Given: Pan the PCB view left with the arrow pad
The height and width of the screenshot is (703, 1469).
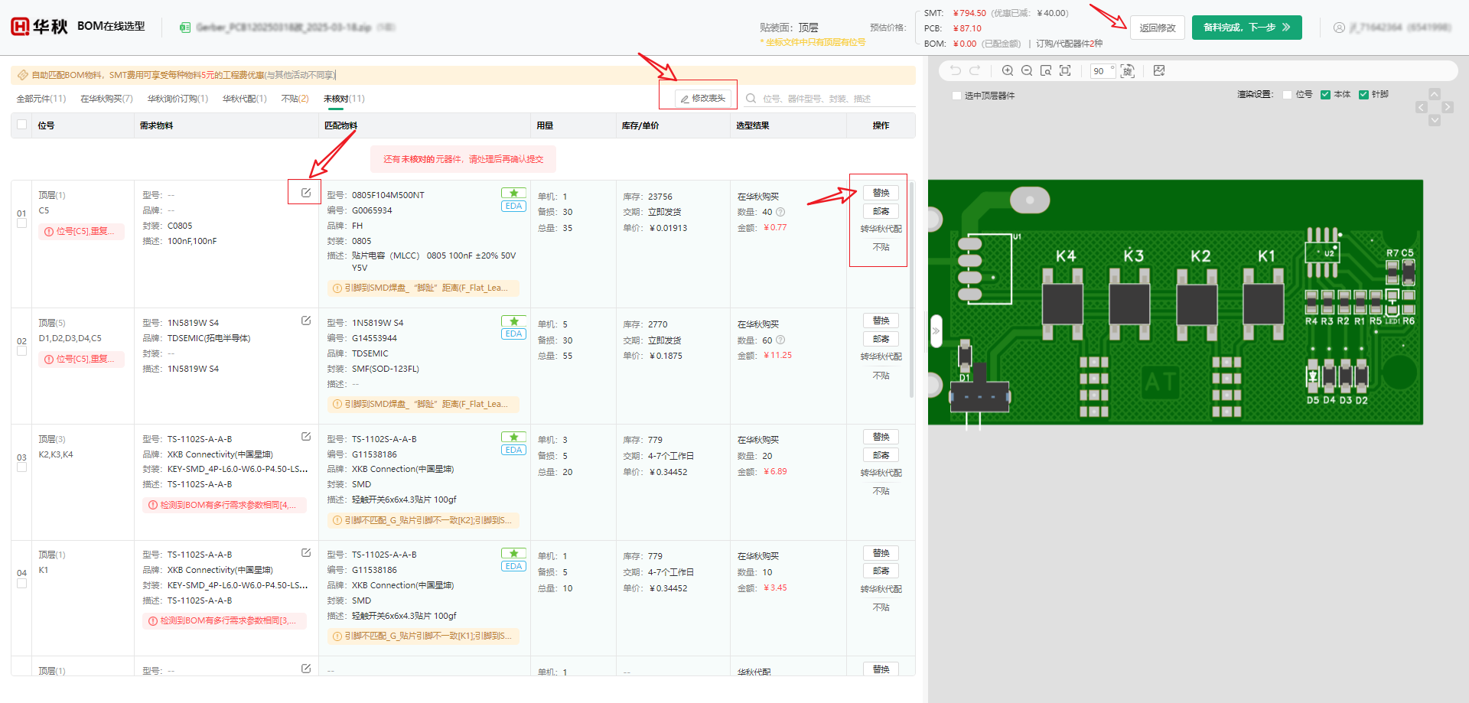Looking at the screenshot, I should (x=1422, y=107).
